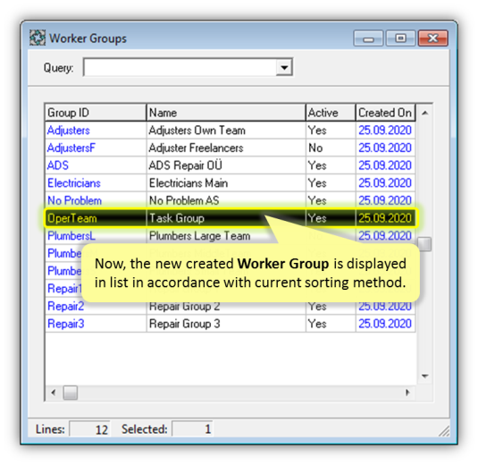The image size is (478, 465).
Task: Sort by the Name column header
Action: [x=226, y=113]
